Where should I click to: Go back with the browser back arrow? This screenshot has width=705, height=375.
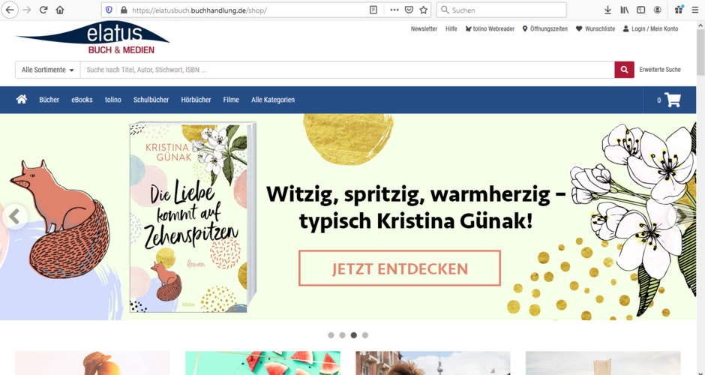(10, 10)
